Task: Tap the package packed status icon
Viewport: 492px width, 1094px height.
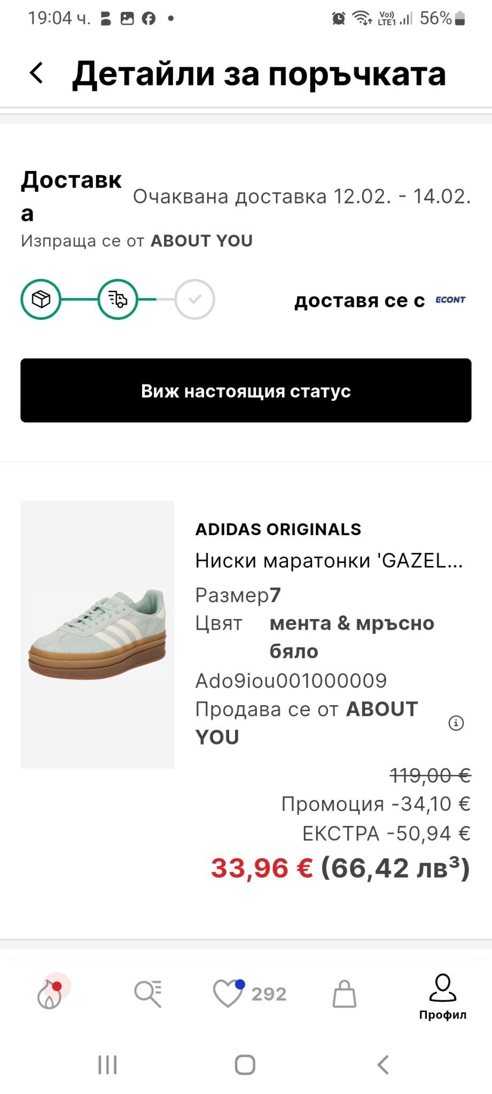Action: [x=41, y=300]
